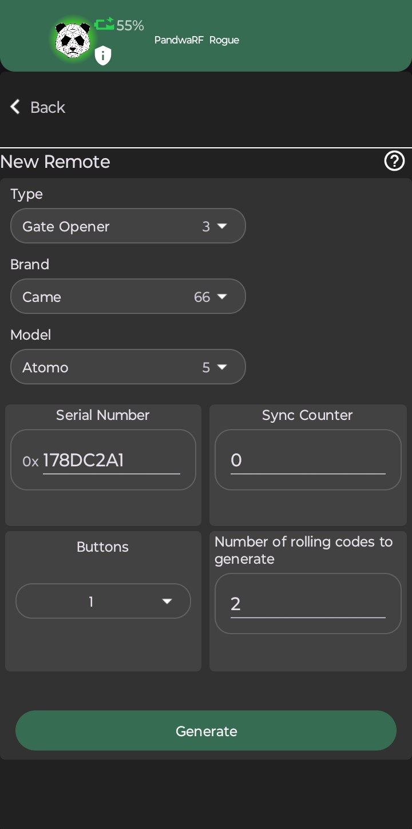Edit the Serial Number hex field
Viewport: 412px width, 829px height.
click(111, 460)
